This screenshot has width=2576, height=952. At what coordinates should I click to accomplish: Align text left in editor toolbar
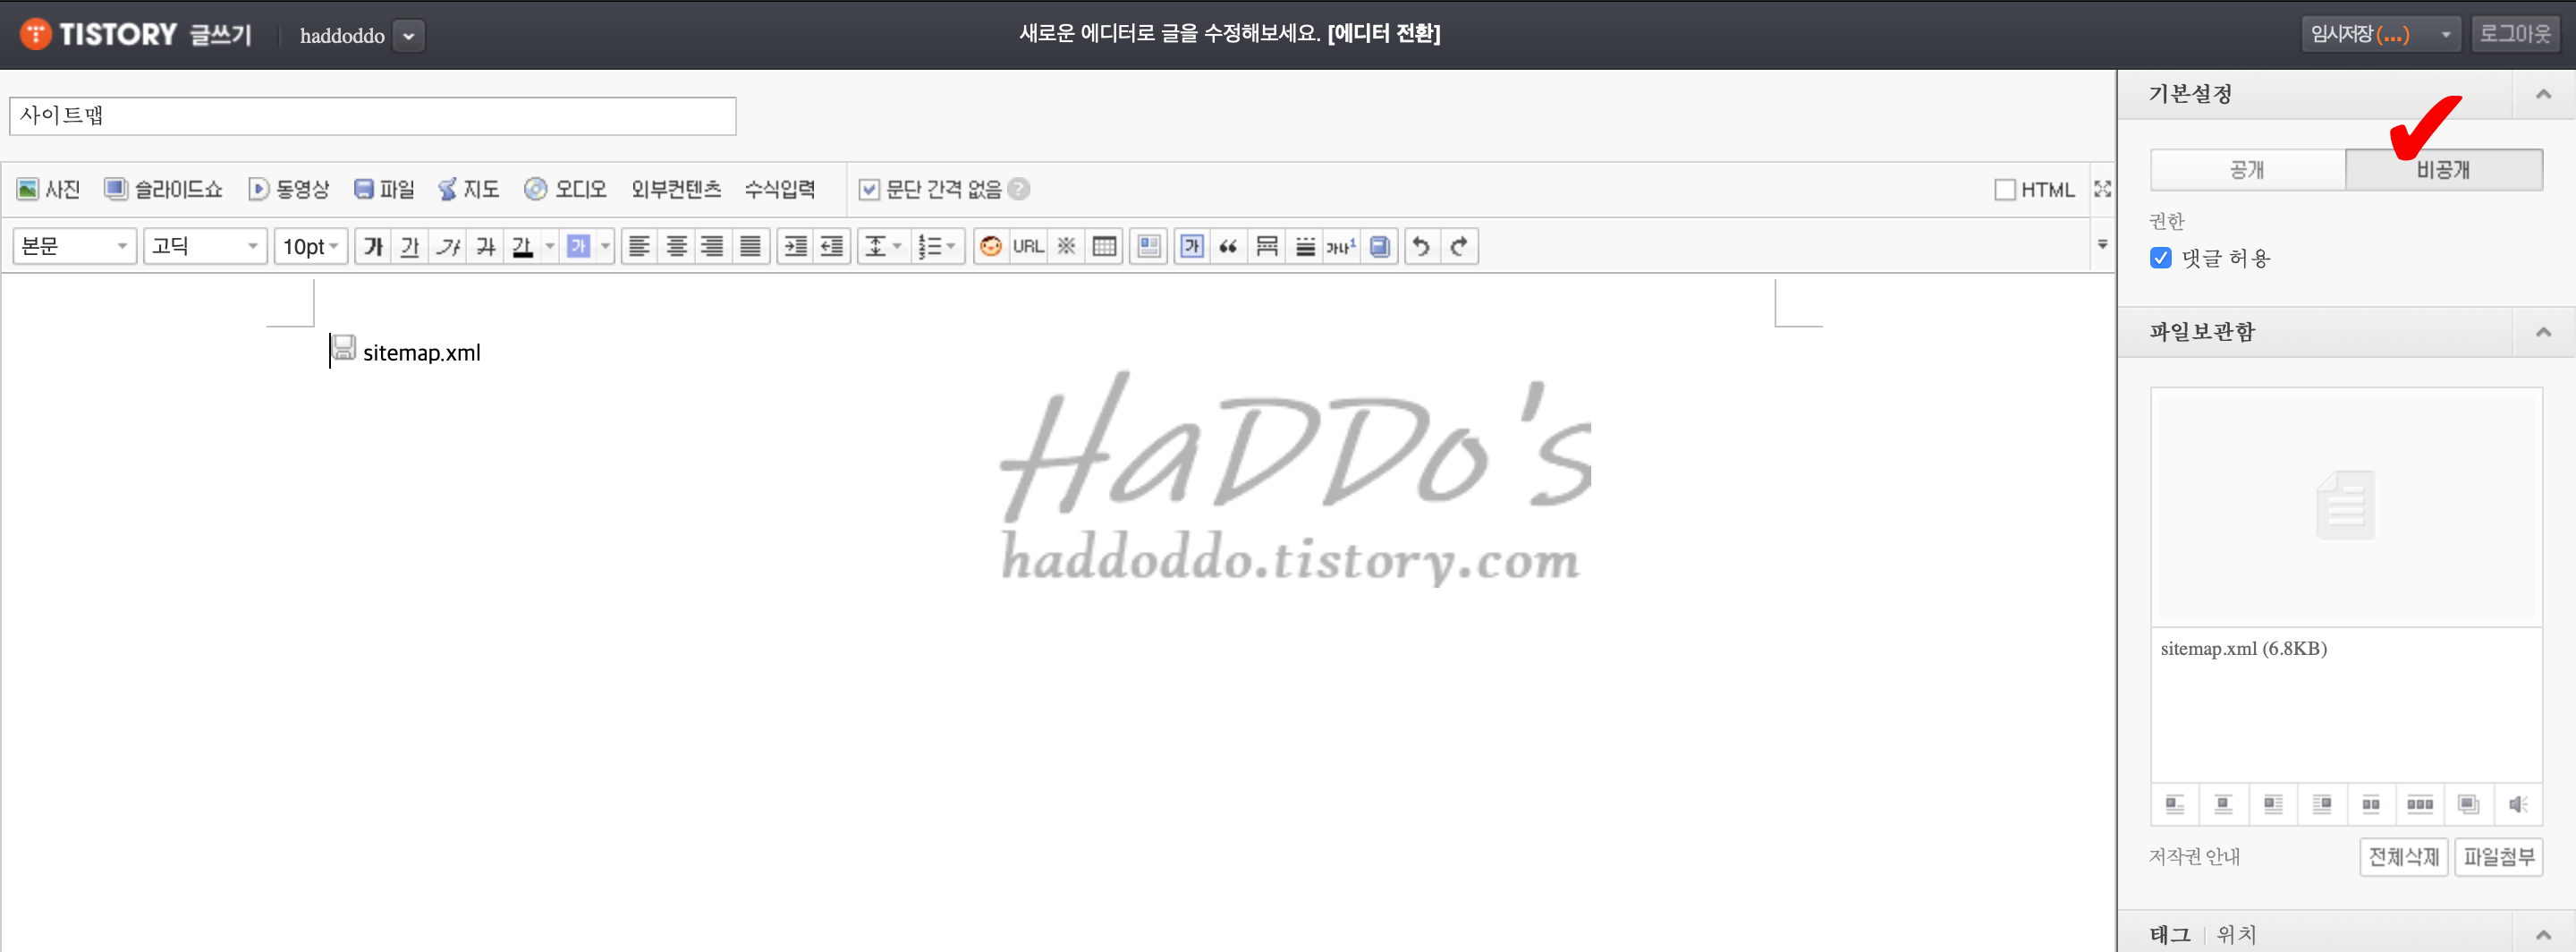(639, 246)
